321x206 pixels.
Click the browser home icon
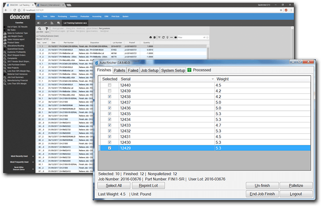click(x=19, y=10)
